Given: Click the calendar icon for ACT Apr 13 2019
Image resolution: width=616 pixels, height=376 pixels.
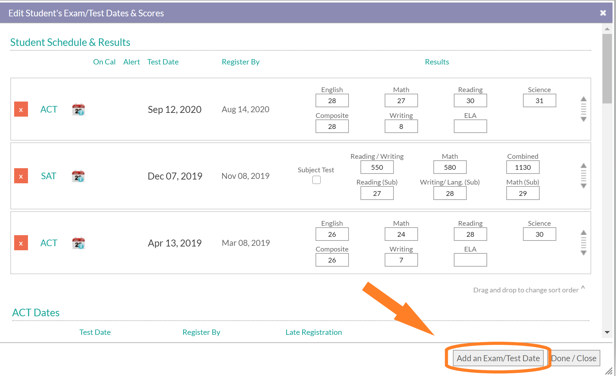Looking at the screenshot, I should pyautogui.click(x=78, y=243).
